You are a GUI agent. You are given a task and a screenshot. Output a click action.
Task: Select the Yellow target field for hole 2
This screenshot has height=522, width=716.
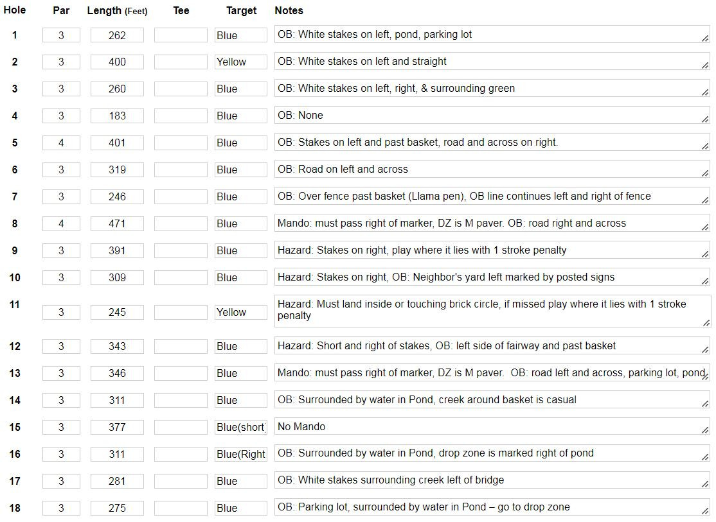240,62
